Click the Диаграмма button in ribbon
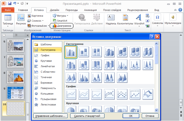 (x=62, y=26)
